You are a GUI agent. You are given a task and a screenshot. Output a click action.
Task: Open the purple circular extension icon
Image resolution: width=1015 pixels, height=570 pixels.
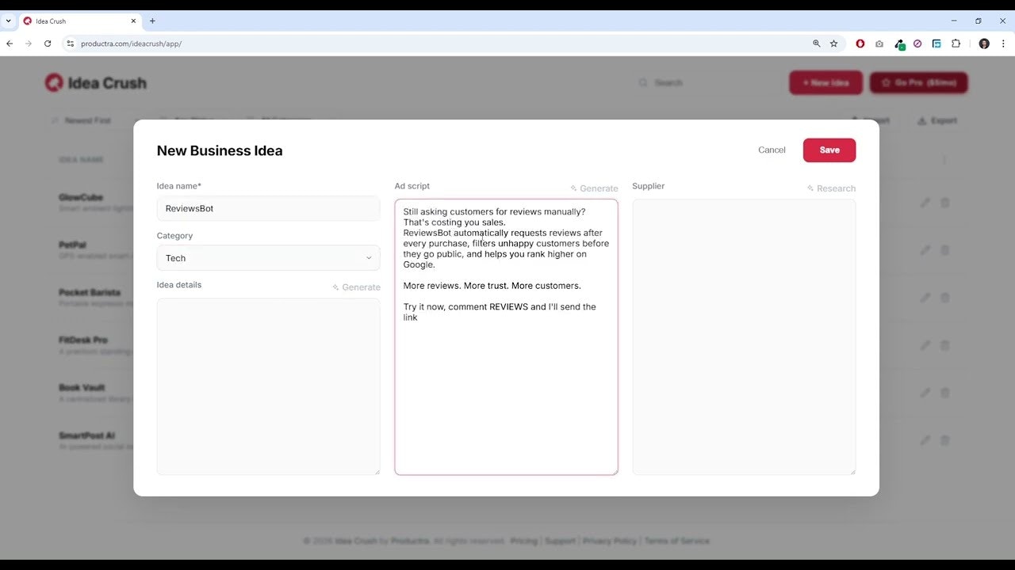tap(917, 44)
